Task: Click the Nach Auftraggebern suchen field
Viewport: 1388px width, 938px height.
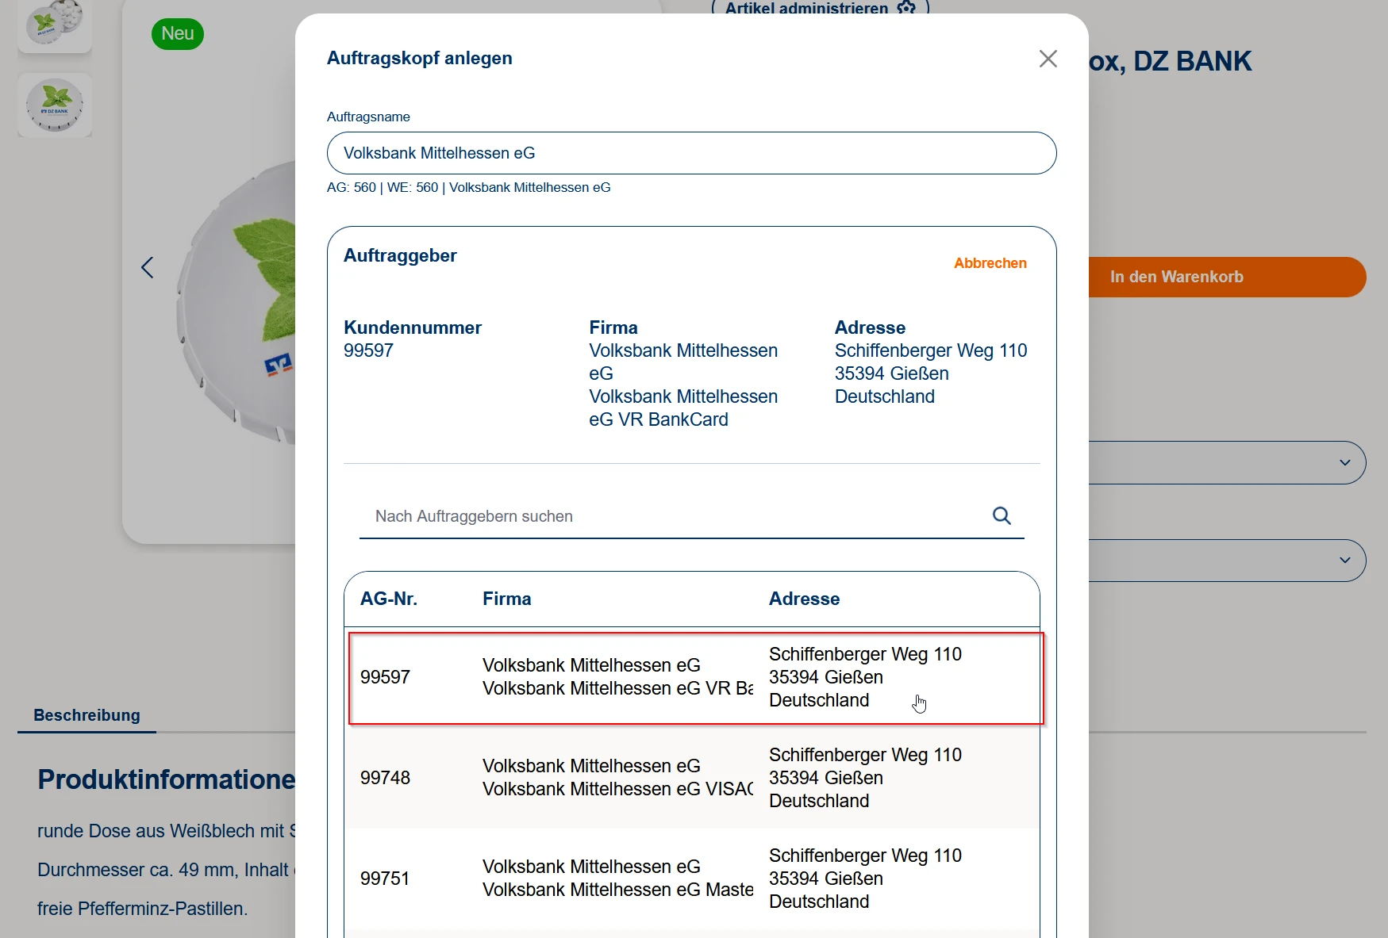Action: click(x=675, y=516)
